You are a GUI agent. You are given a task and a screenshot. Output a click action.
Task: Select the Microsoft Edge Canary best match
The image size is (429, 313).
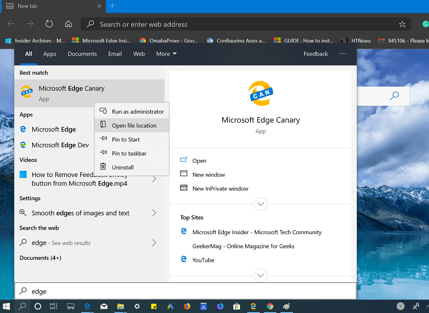[90, 93]
